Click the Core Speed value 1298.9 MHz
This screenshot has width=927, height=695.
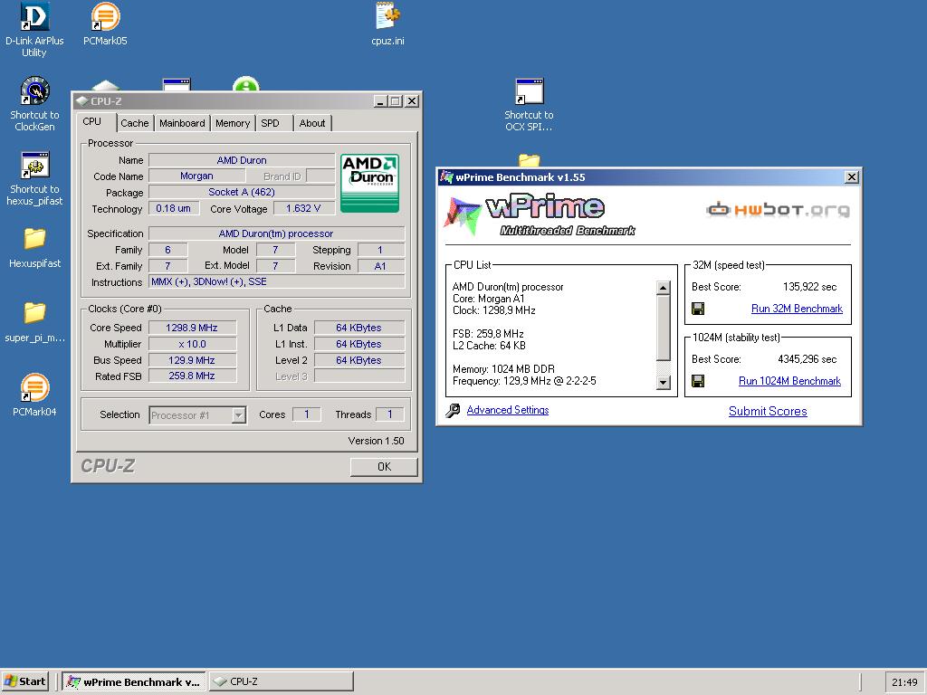click(x=192, y=328)
